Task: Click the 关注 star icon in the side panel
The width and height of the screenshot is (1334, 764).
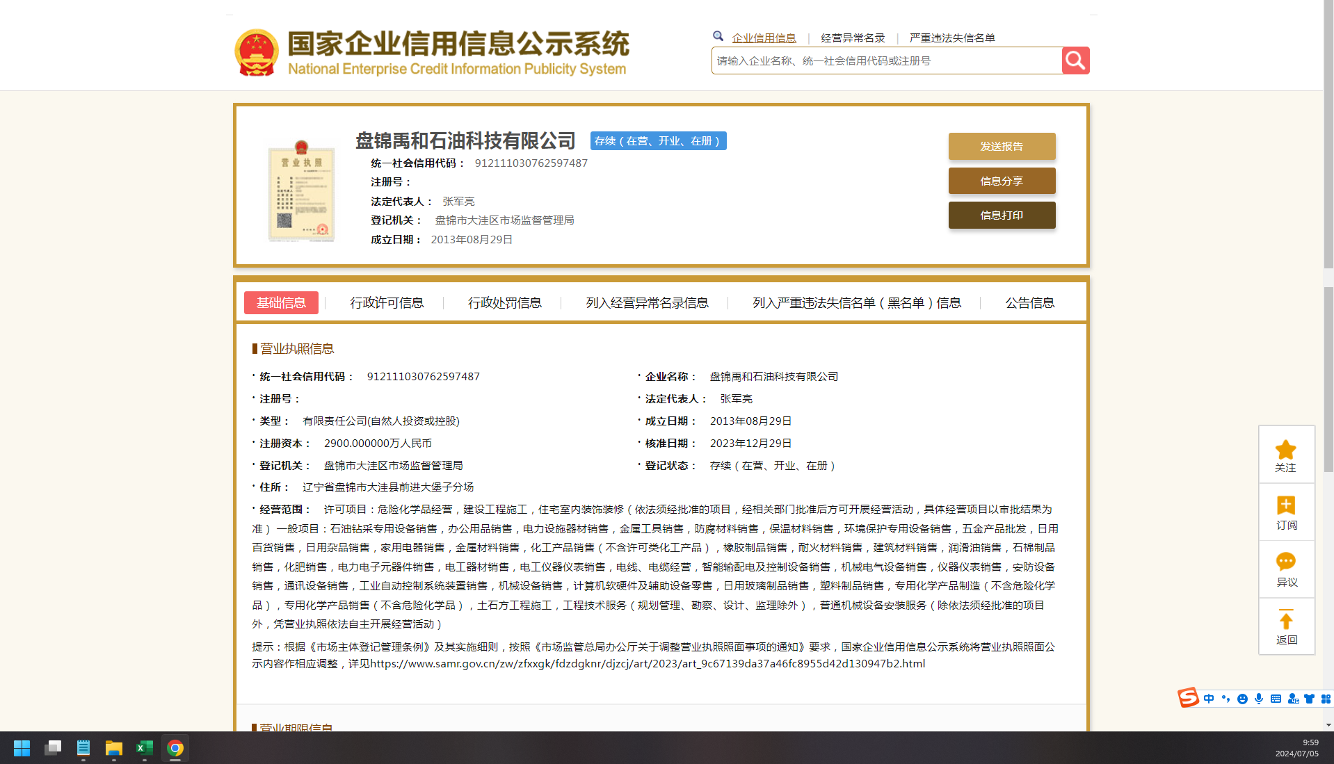Action: click(1286, 450)
